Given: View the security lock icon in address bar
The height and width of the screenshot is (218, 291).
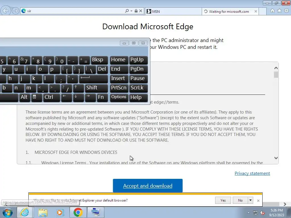Looking at the screenshot, I should [136, 11].
